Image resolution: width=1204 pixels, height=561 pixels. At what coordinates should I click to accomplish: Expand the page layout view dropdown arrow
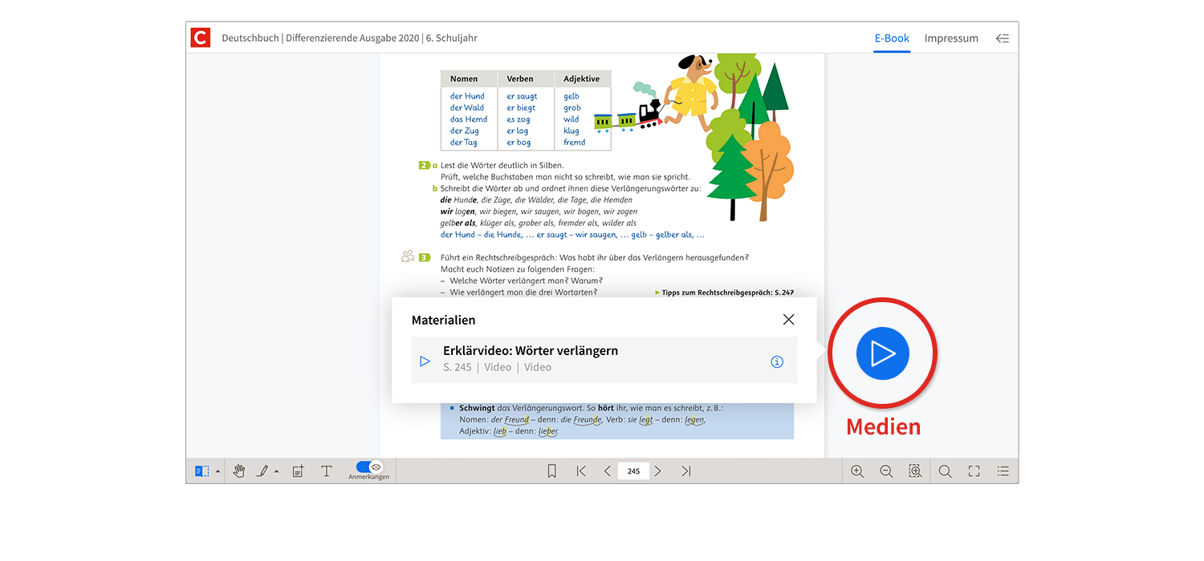(218, 471)
